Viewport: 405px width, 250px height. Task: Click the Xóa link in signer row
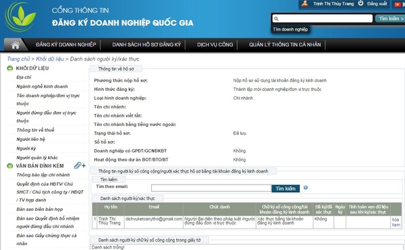(395, 220)
